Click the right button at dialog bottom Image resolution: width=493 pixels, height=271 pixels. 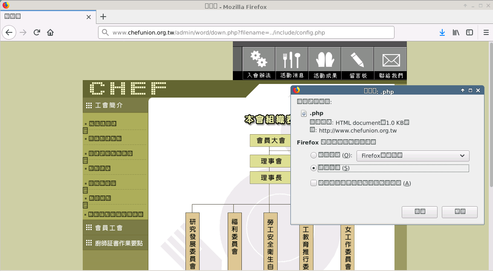[x=460, y=212]
